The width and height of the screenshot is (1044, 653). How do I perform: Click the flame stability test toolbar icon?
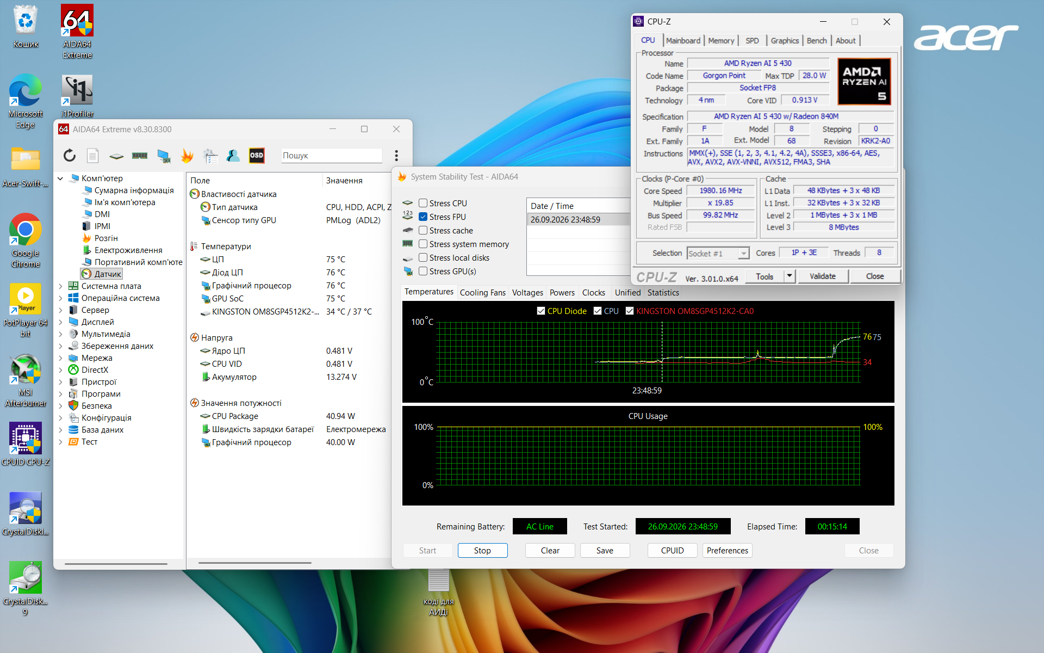(x=187, y=156)
